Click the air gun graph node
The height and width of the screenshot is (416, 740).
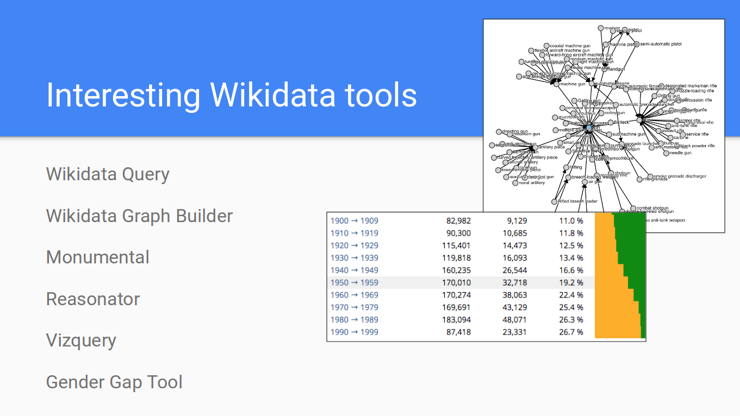pos(584,182)
